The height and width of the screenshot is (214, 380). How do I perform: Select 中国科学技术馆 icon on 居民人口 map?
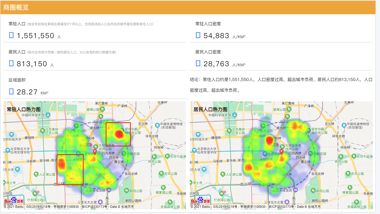tap(234, 115)
